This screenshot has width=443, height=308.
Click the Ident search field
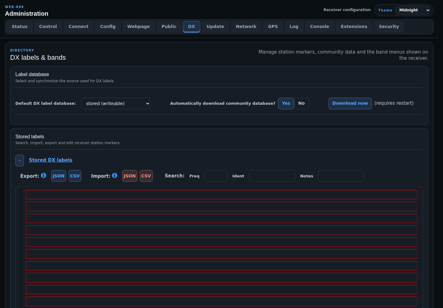pos(272,176)
